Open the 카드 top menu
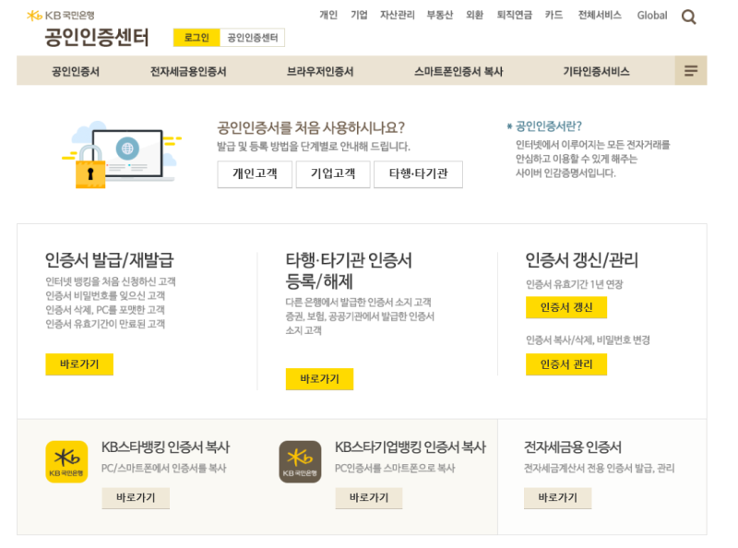 click(x=553, y=15)
